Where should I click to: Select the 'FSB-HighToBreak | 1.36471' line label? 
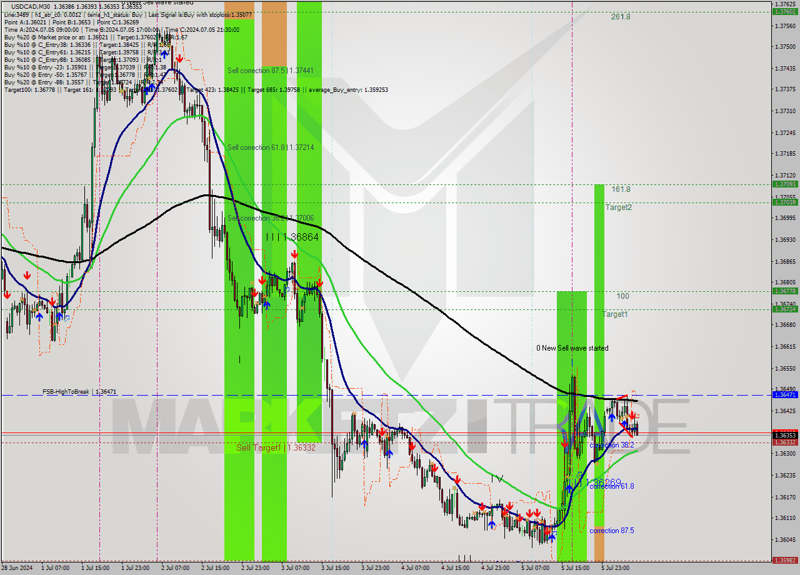[79, 391]
